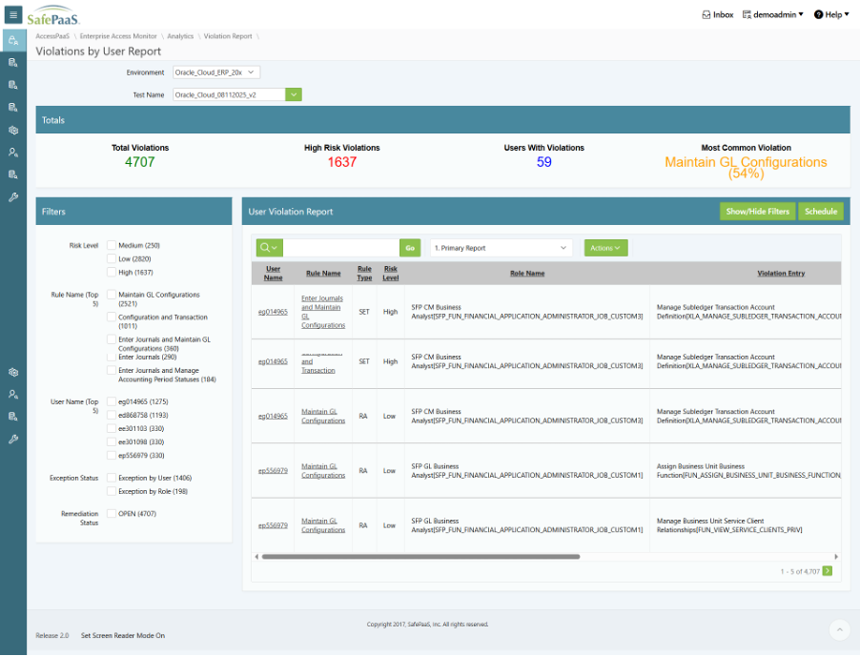
Task: Click the Show/Hide Filters button
Action: point(757,212)
